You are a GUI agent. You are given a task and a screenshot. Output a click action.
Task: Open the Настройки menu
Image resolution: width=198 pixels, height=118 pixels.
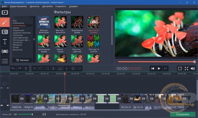pyautogui.click(x=47, y=6)
